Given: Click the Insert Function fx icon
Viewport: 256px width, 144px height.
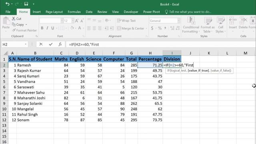Looking at the screenshot, I should pos(60,44).
